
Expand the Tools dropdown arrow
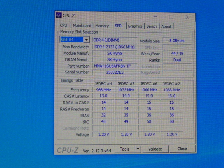(x=138, y=149)
